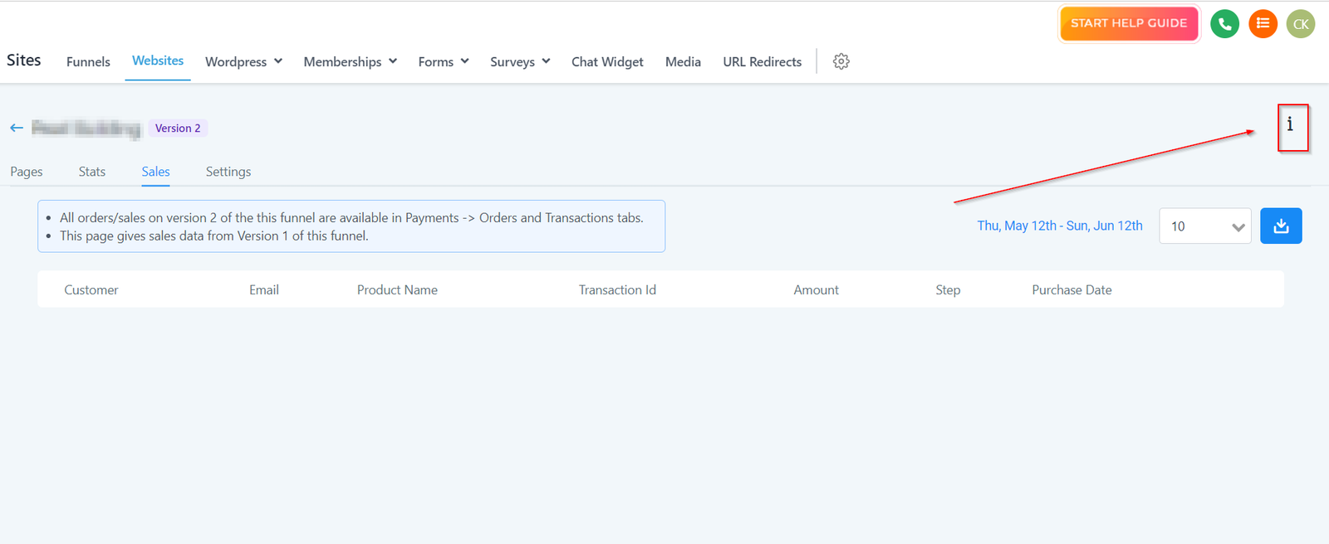Open the rows-per-page dropdown showing 10
The width and height of the screenshot is (1329, 544).
tap(1204, 226)
